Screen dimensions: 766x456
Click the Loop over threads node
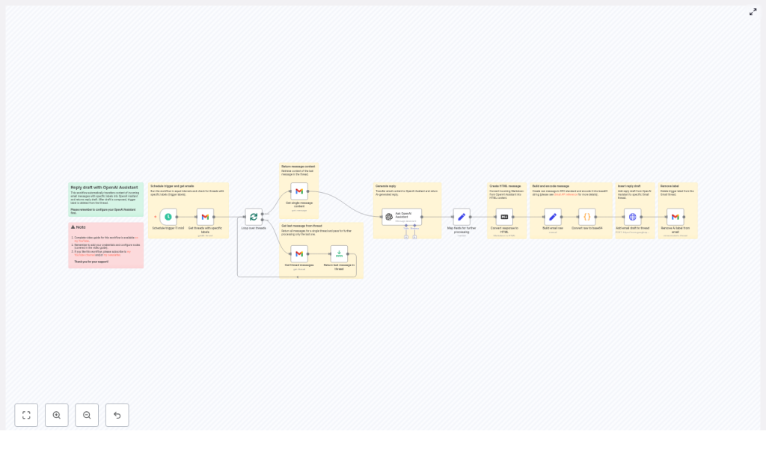pos(254,217)
